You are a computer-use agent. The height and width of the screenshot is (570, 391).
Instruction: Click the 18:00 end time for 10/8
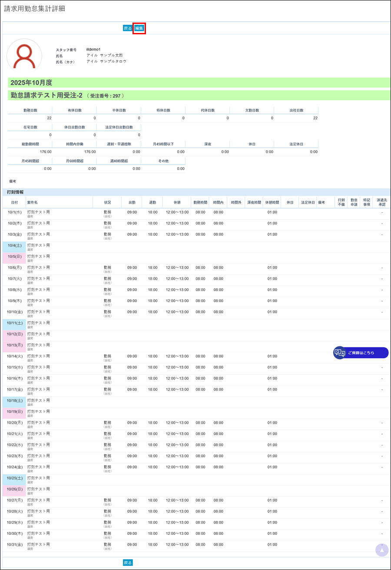pos(153,290)
